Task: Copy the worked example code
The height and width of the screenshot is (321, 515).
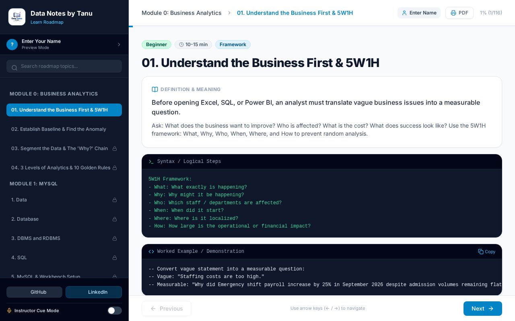Action: pos(487,252)
